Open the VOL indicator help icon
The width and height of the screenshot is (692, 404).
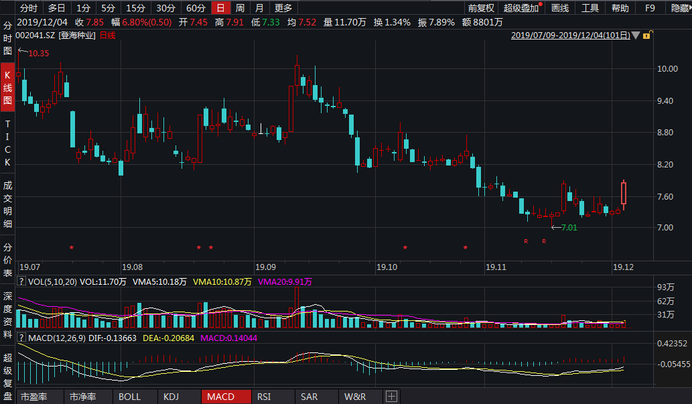tap(21, 281)
